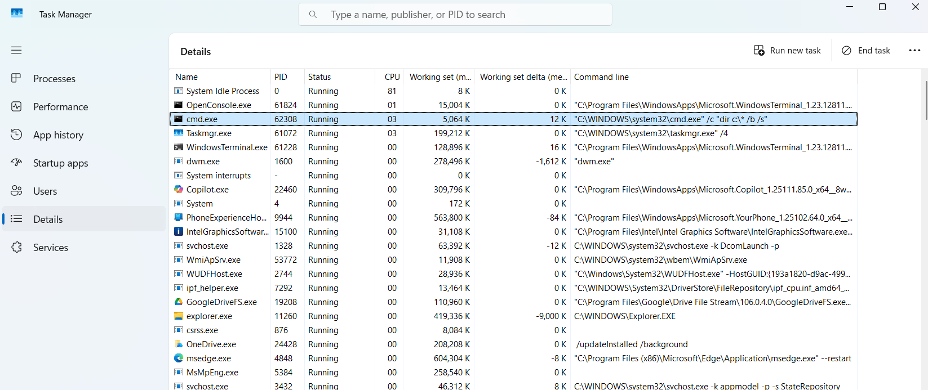Click the CPU value 81 for Idle Process
This screenshot has height=390, width=928.
pos(392,91)
